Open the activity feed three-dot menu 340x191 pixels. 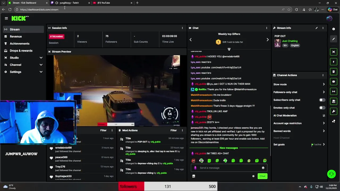click(112, 130)
